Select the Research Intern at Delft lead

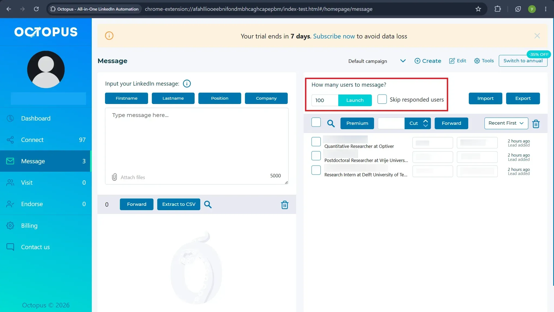[316, 170]
